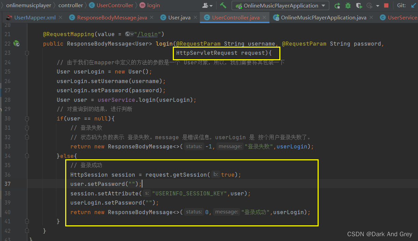
Task: Click the "/login" mapping URL
Action: 148,34
